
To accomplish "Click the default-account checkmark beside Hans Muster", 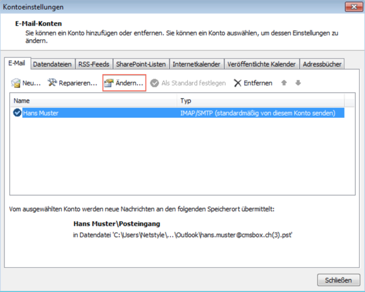I will [17, 113].
